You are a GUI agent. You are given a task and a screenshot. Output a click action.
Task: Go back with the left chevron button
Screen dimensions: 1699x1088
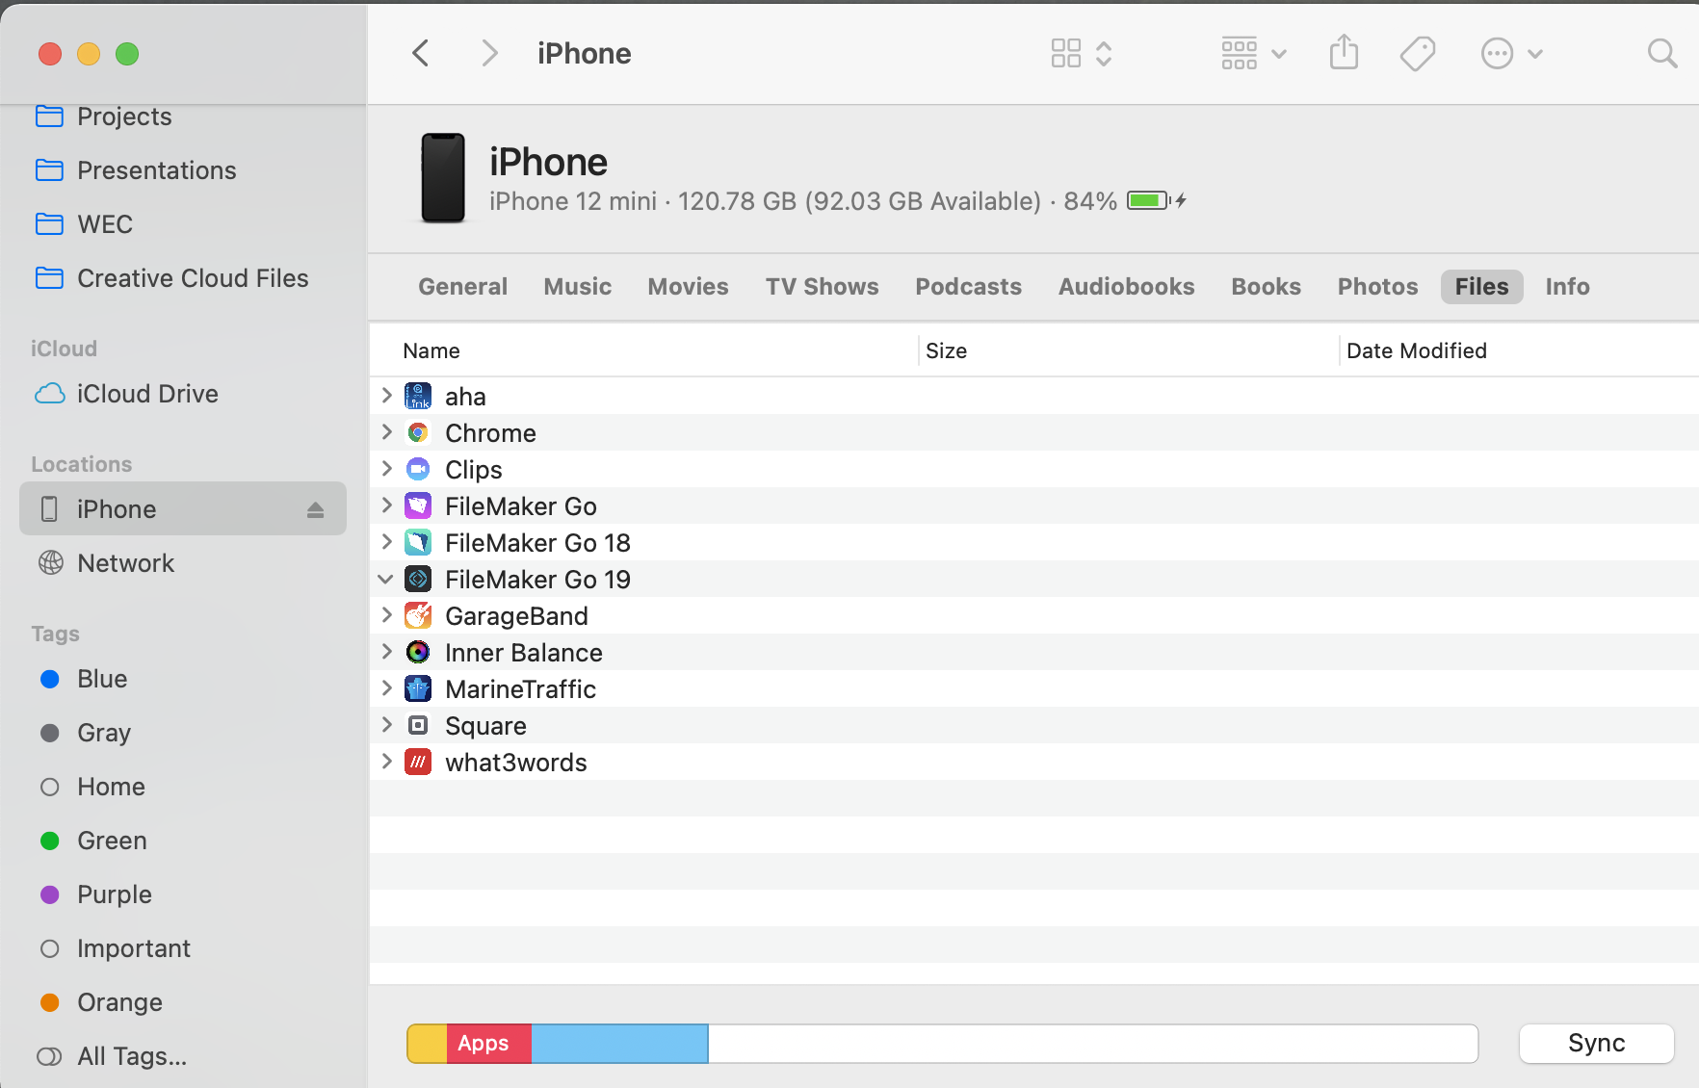[420, 53]
